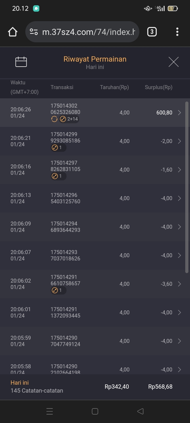Image resolution: width=190 pixels, height=423 pixels.
Task: Tap the free spin icon on 20:06:26 row
Action: [54, 119]
